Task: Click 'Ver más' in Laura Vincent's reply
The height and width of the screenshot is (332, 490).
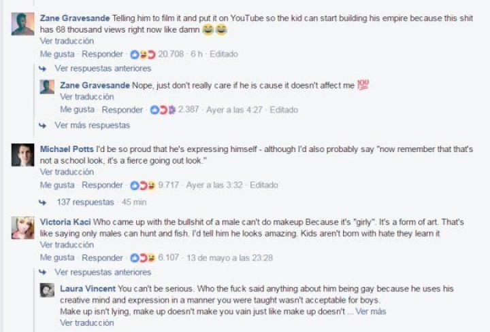Action: [370, 311]
